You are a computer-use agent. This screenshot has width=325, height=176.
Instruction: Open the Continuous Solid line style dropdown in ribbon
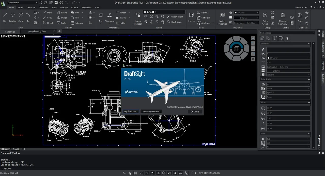(246, 23)
